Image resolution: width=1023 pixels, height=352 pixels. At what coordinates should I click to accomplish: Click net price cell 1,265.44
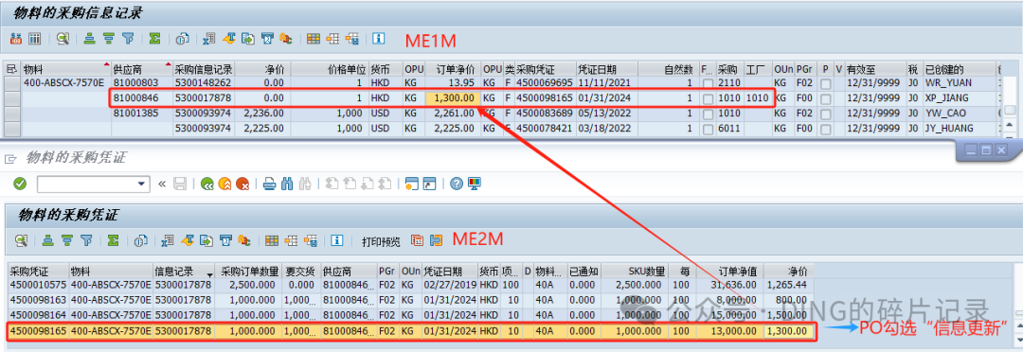coord(789,285)
